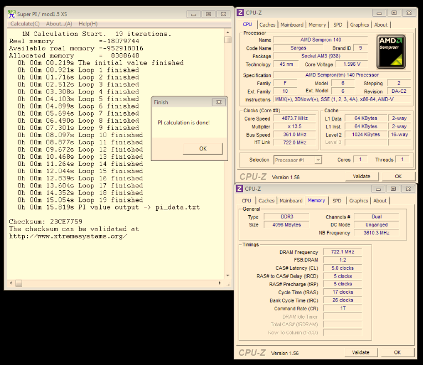Viewport: 423px width, 365px height.
Task: Maximize the bottom CPU-Z Memory window
Action: coord(393,189)
